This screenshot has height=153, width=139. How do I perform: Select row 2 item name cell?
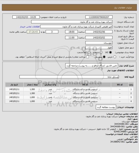(x=85, y=93)
